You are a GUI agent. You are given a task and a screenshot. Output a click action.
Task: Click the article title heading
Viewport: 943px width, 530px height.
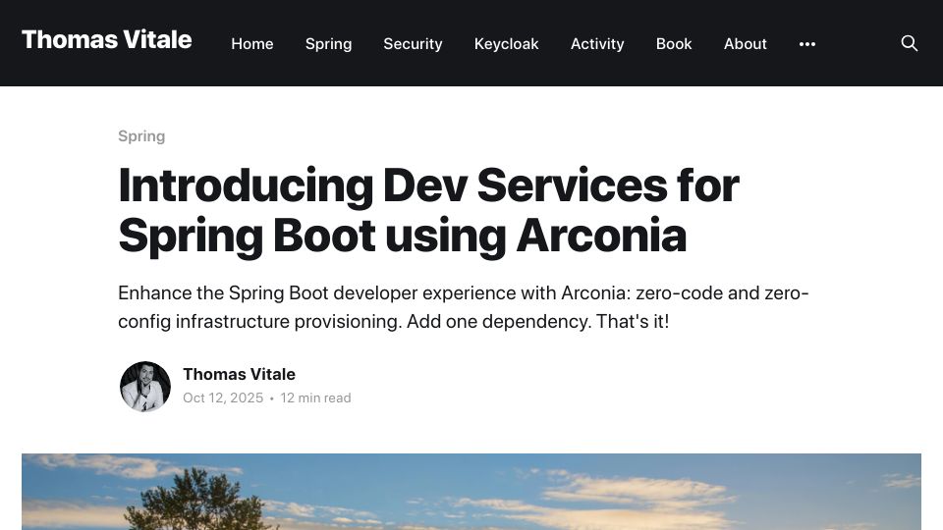[429, 210]
